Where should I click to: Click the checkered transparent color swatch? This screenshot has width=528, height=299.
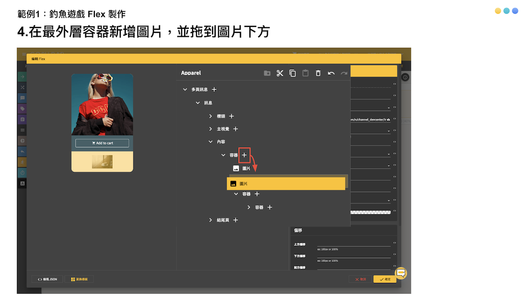coord(371,212)
